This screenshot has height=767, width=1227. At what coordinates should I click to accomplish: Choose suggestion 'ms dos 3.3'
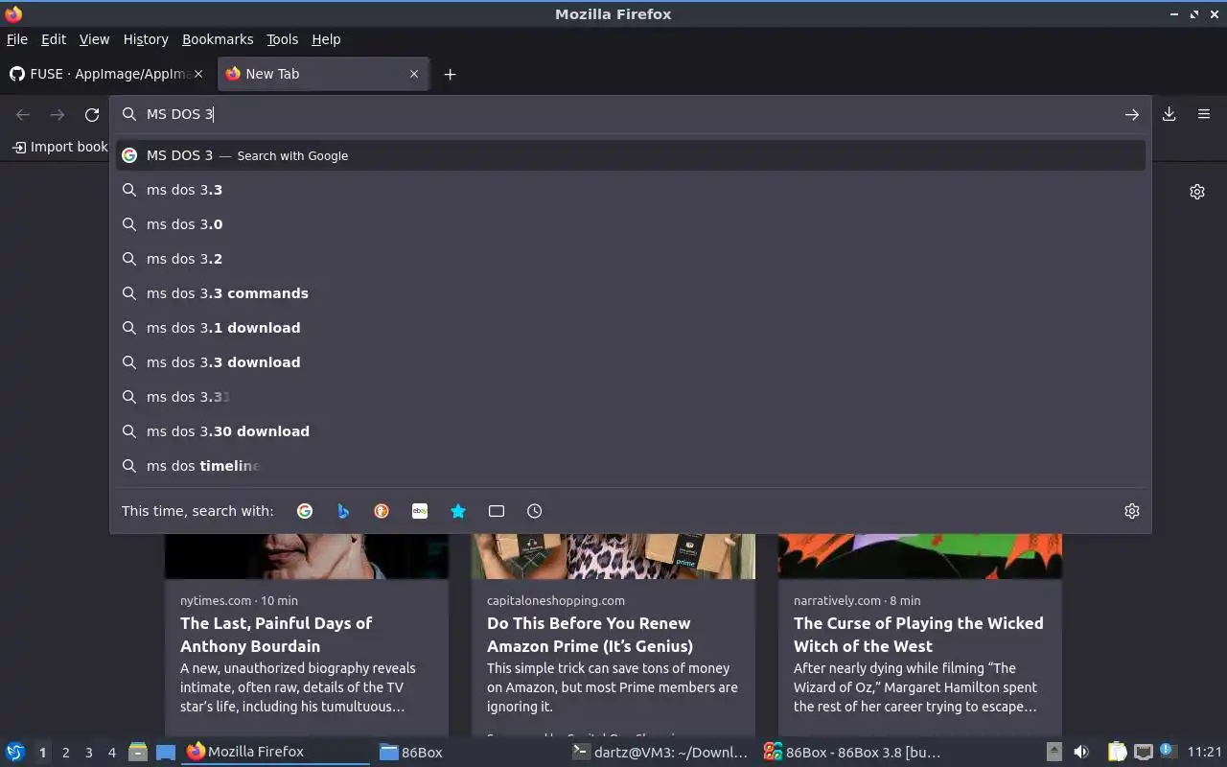(631, 190)
